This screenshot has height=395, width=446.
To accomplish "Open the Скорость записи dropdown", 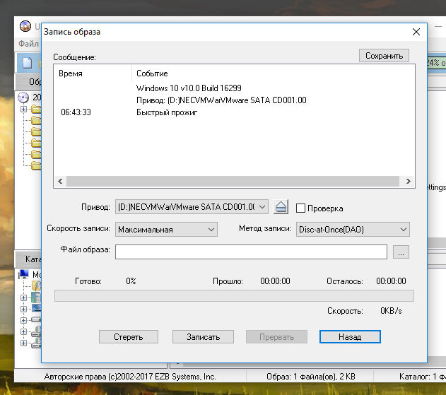I will click(x=166, y=229).
